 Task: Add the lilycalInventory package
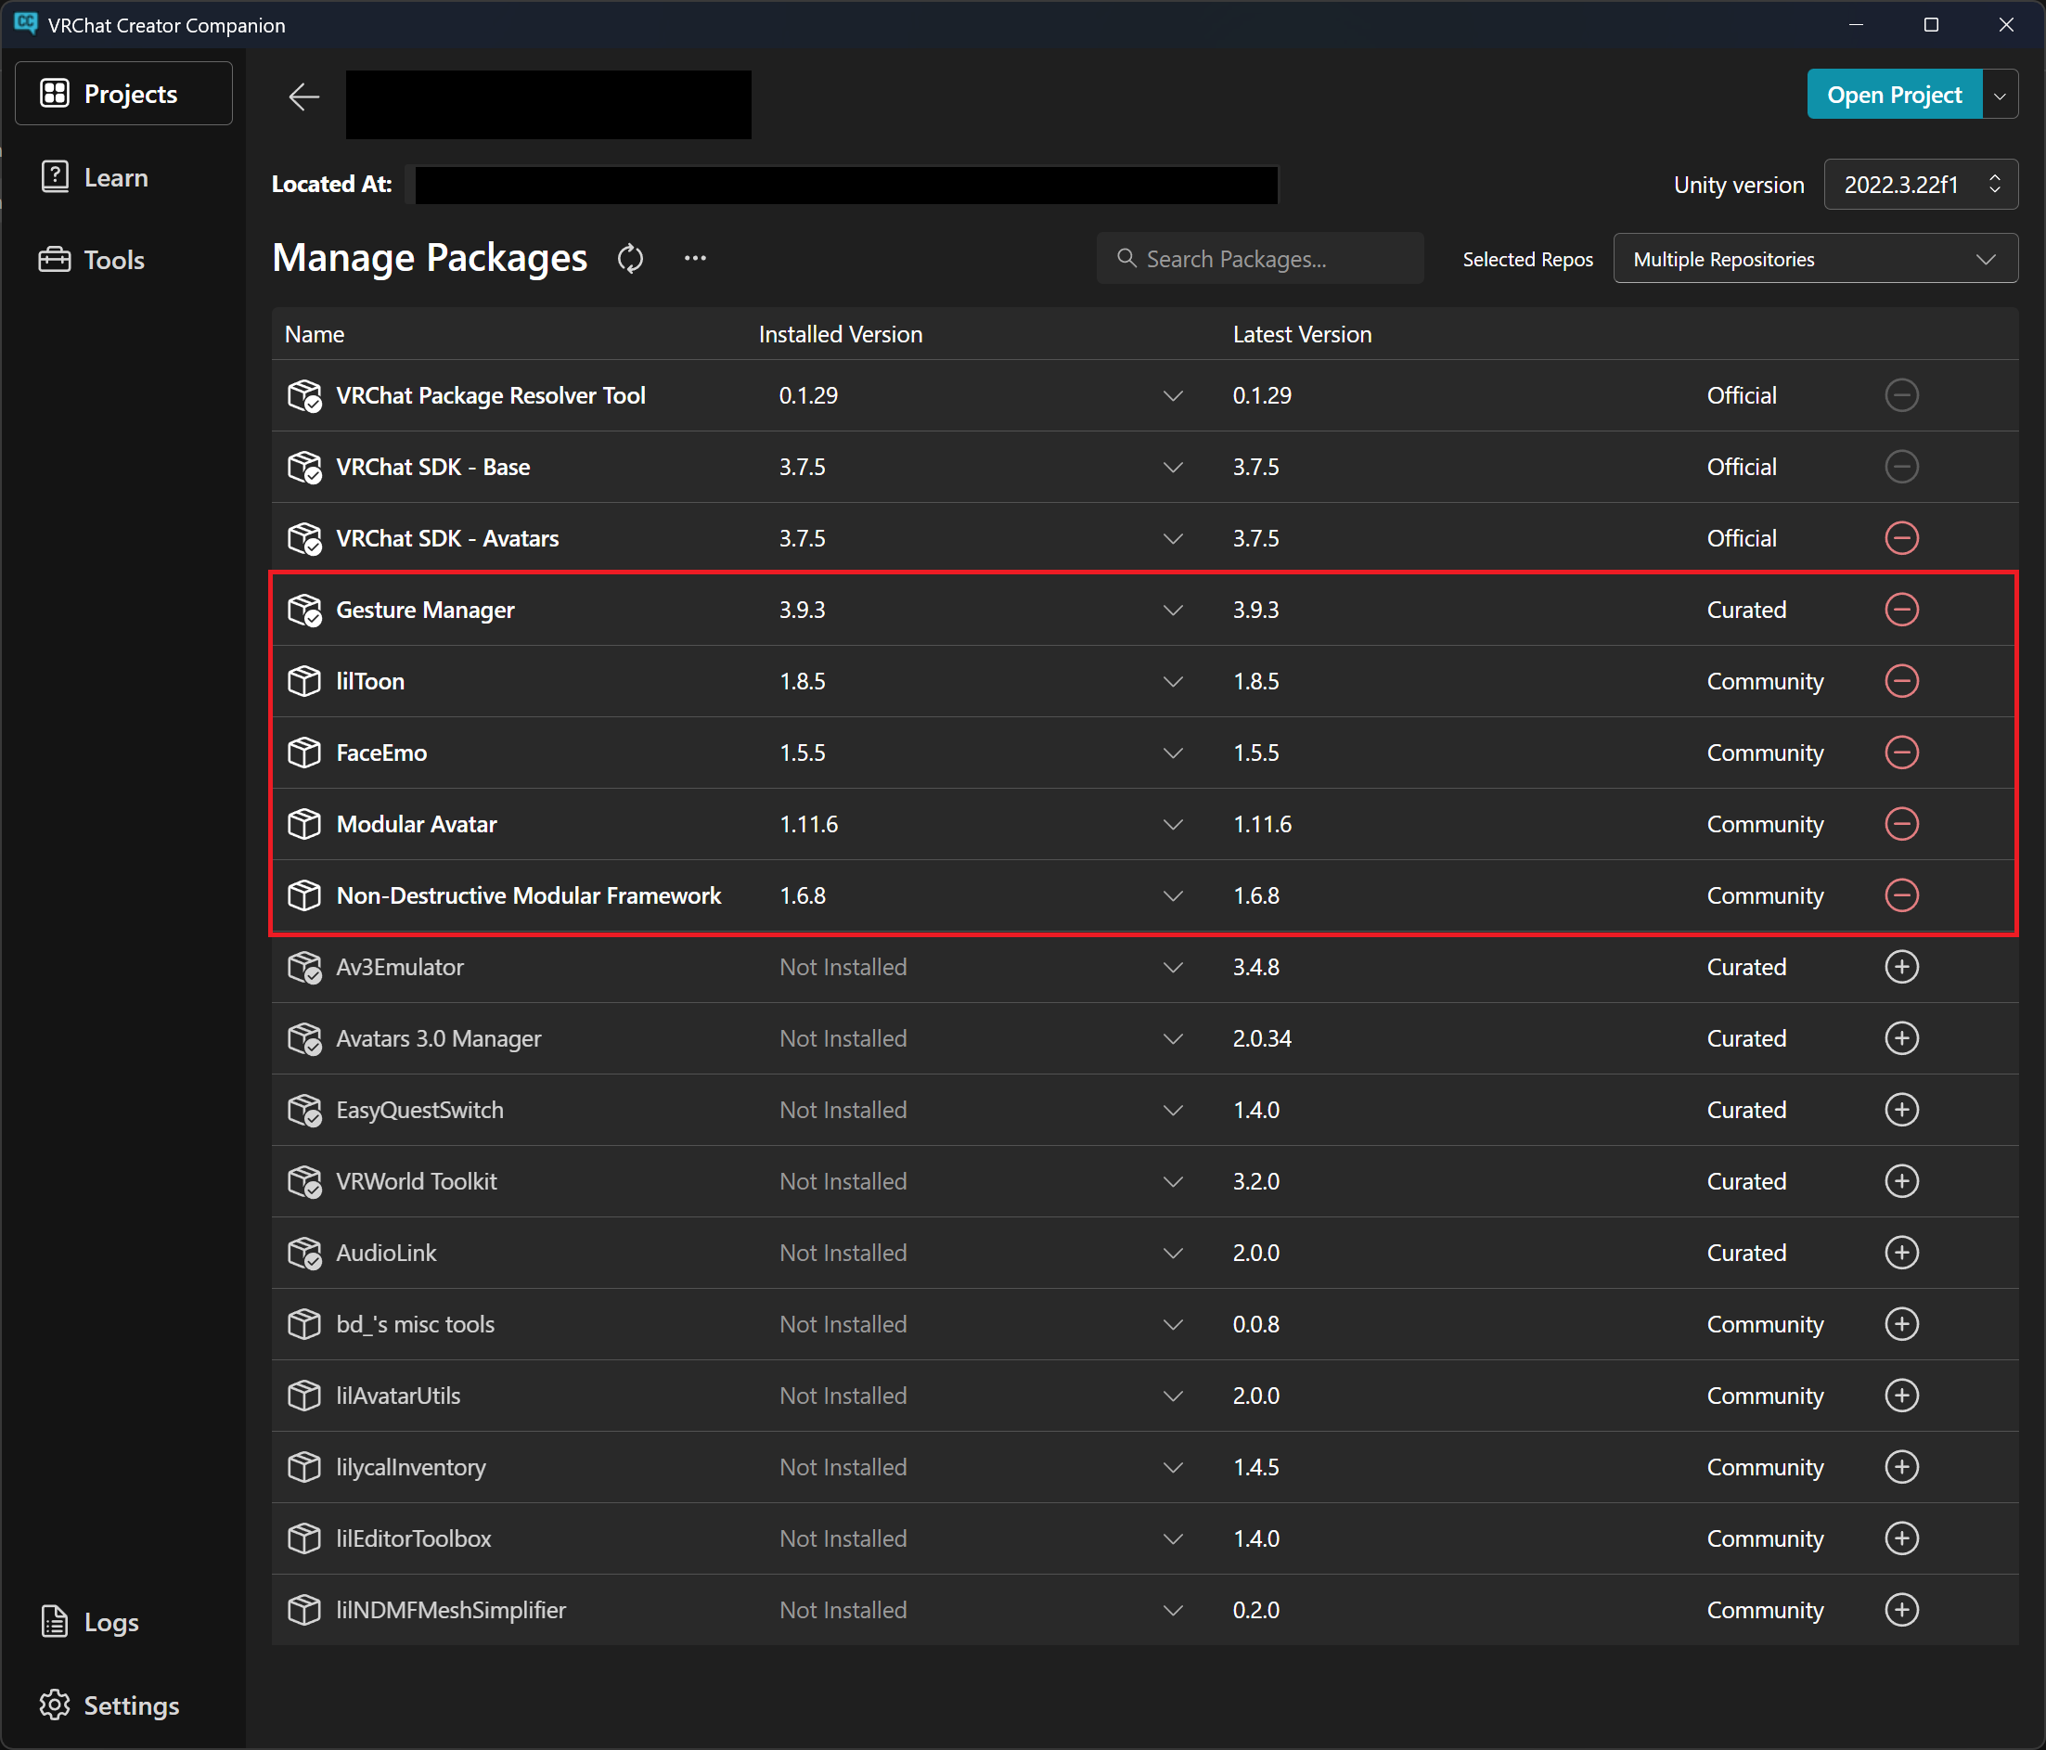tap(1901, 1467)
